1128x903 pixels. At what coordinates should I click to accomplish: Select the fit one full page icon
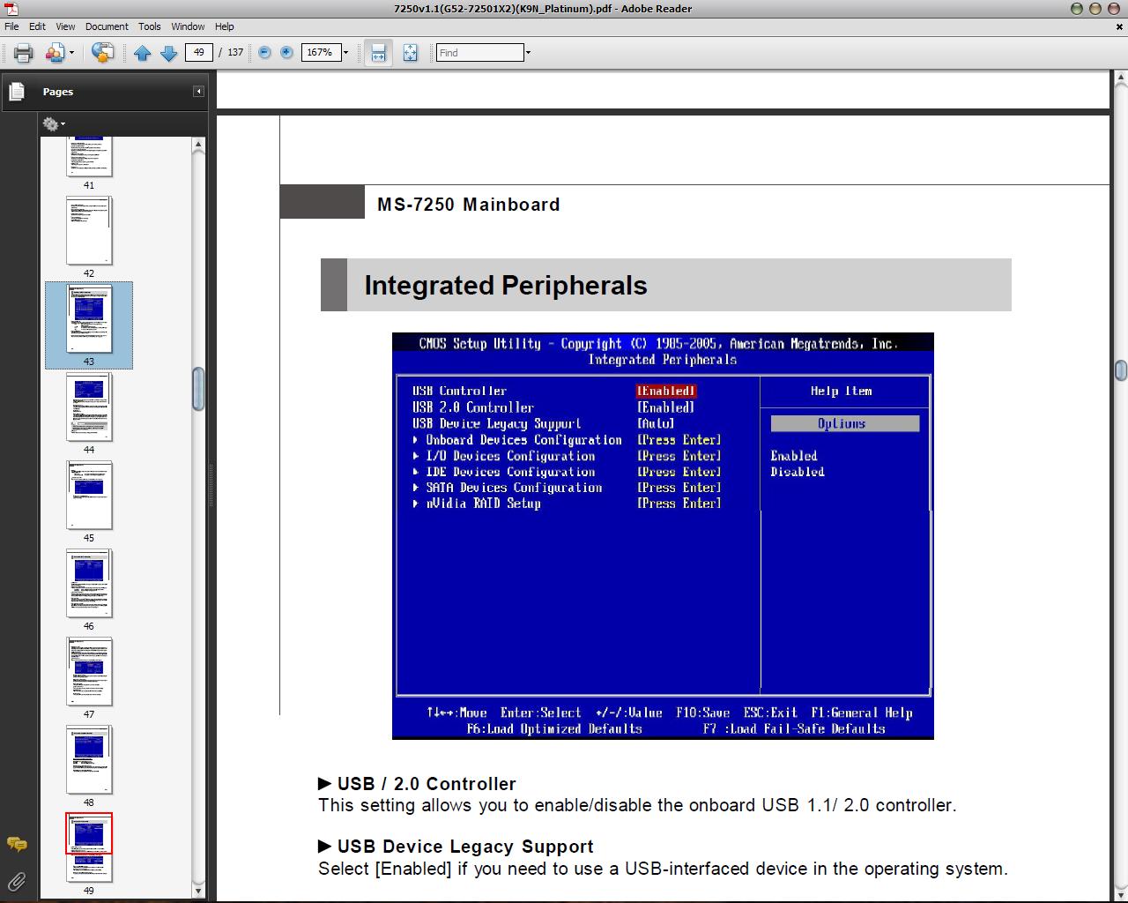click(x=410, y=53)
